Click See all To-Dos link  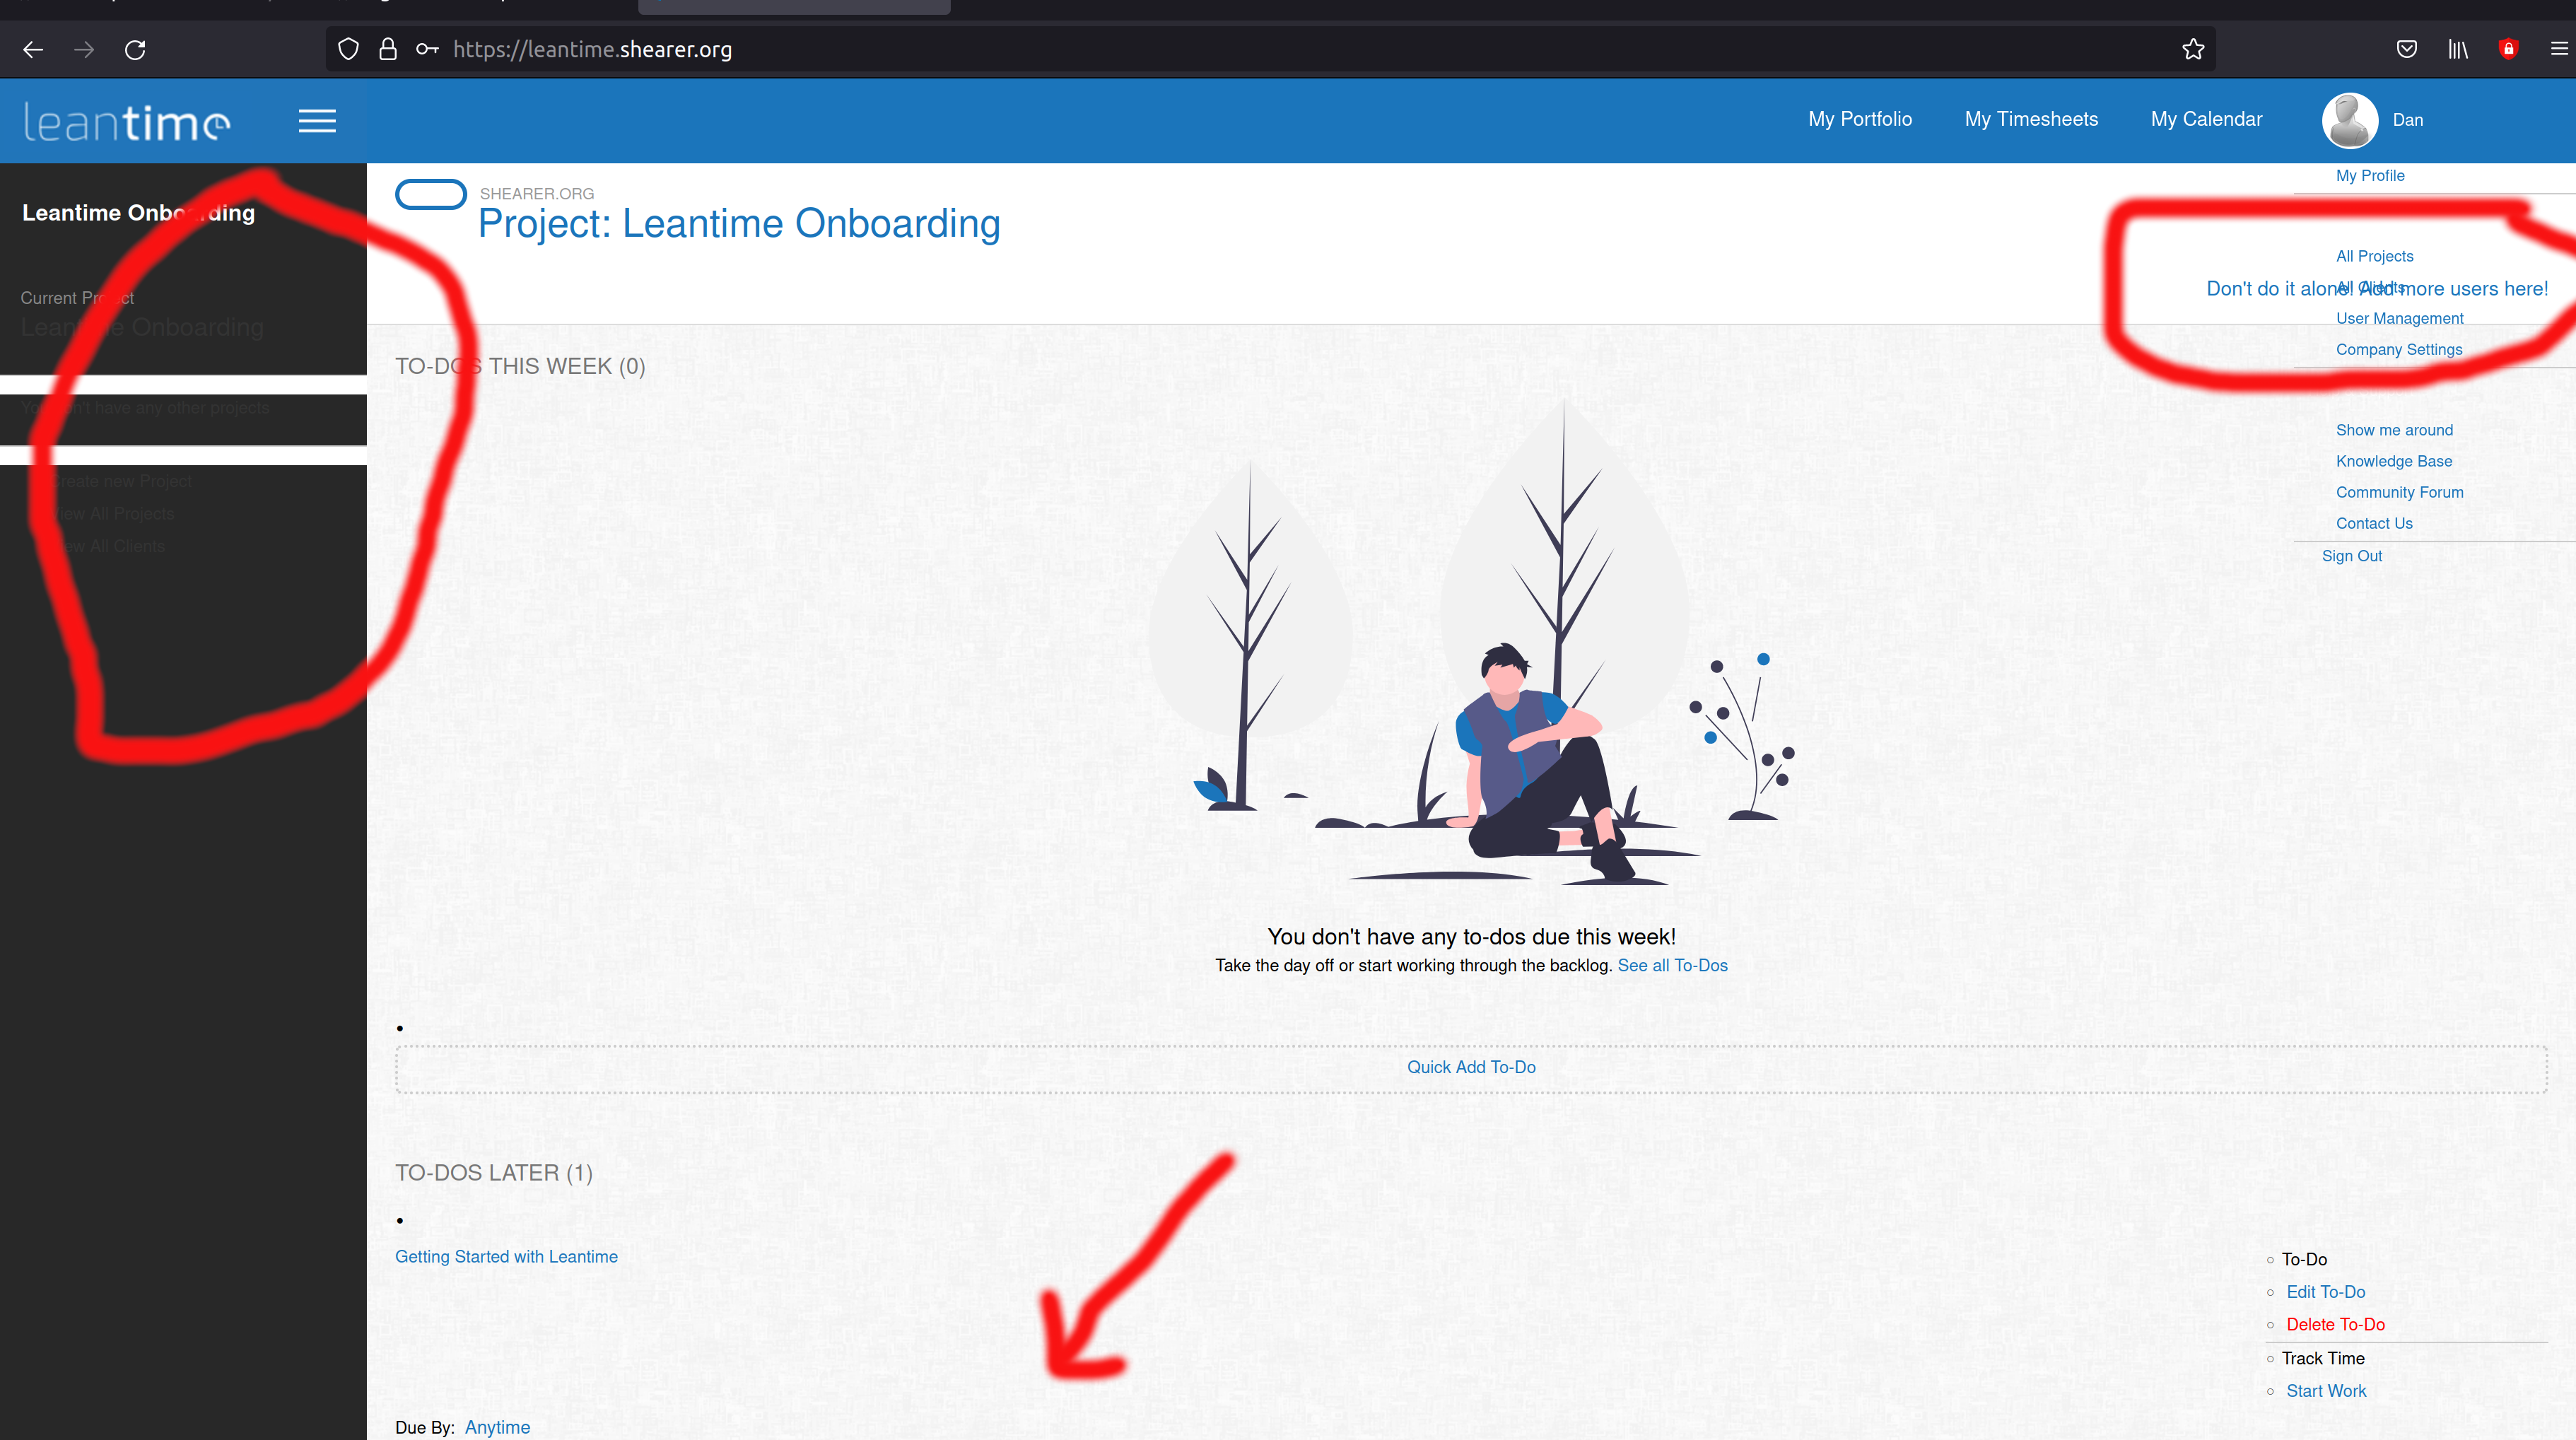coord(1672,965)
